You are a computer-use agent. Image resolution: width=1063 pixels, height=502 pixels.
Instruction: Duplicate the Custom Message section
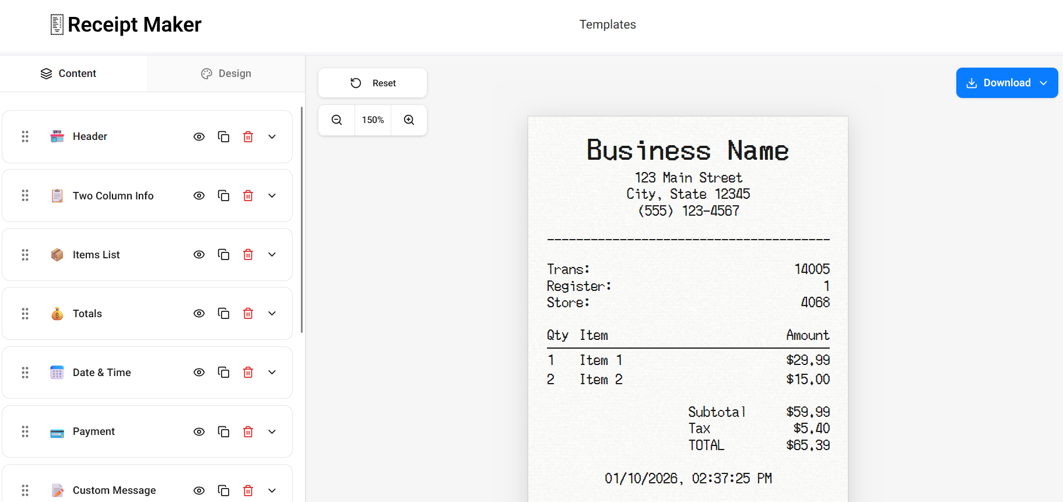[x=223, y=490]
